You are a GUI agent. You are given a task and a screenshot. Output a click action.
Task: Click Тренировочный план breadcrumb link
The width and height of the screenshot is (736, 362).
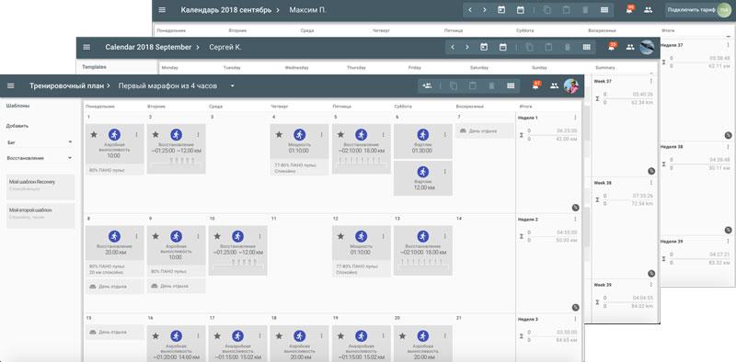click(x=67, y=85)
